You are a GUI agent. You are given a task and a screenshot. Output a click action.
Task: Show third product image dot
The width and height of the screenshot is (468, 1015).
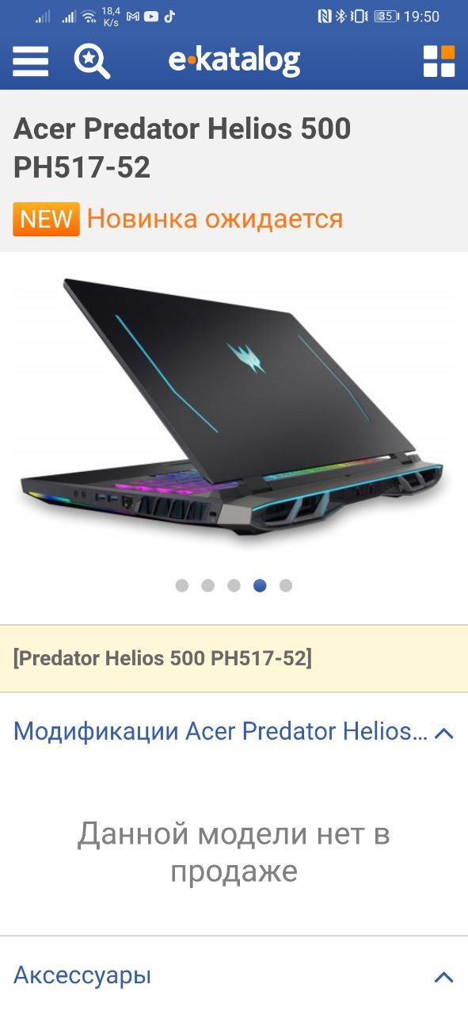pos(234,585)
